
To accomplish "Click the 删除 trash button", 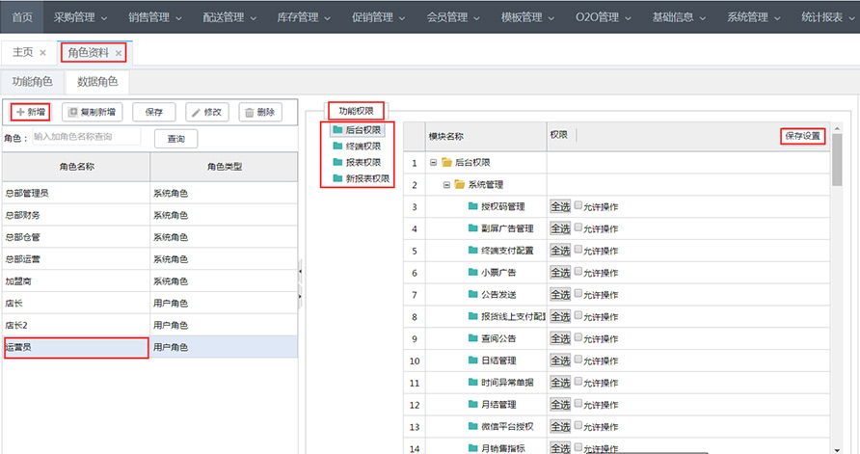I will (260, 112).
